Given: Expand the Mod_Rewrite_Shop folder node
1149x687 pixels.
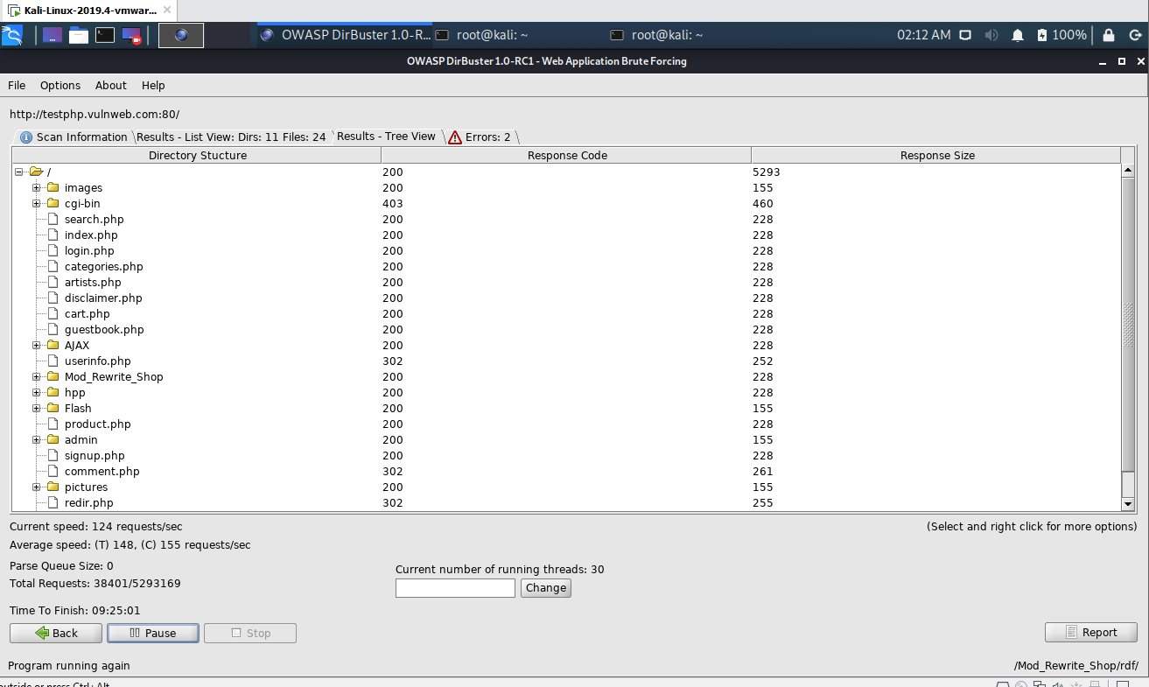Looking at the screenshot, I should [37, 376].
